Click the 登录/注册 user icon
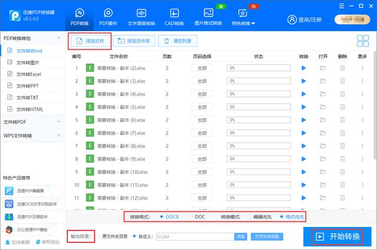377x250 pixels. pyautogui.click(x=292, y=19)
